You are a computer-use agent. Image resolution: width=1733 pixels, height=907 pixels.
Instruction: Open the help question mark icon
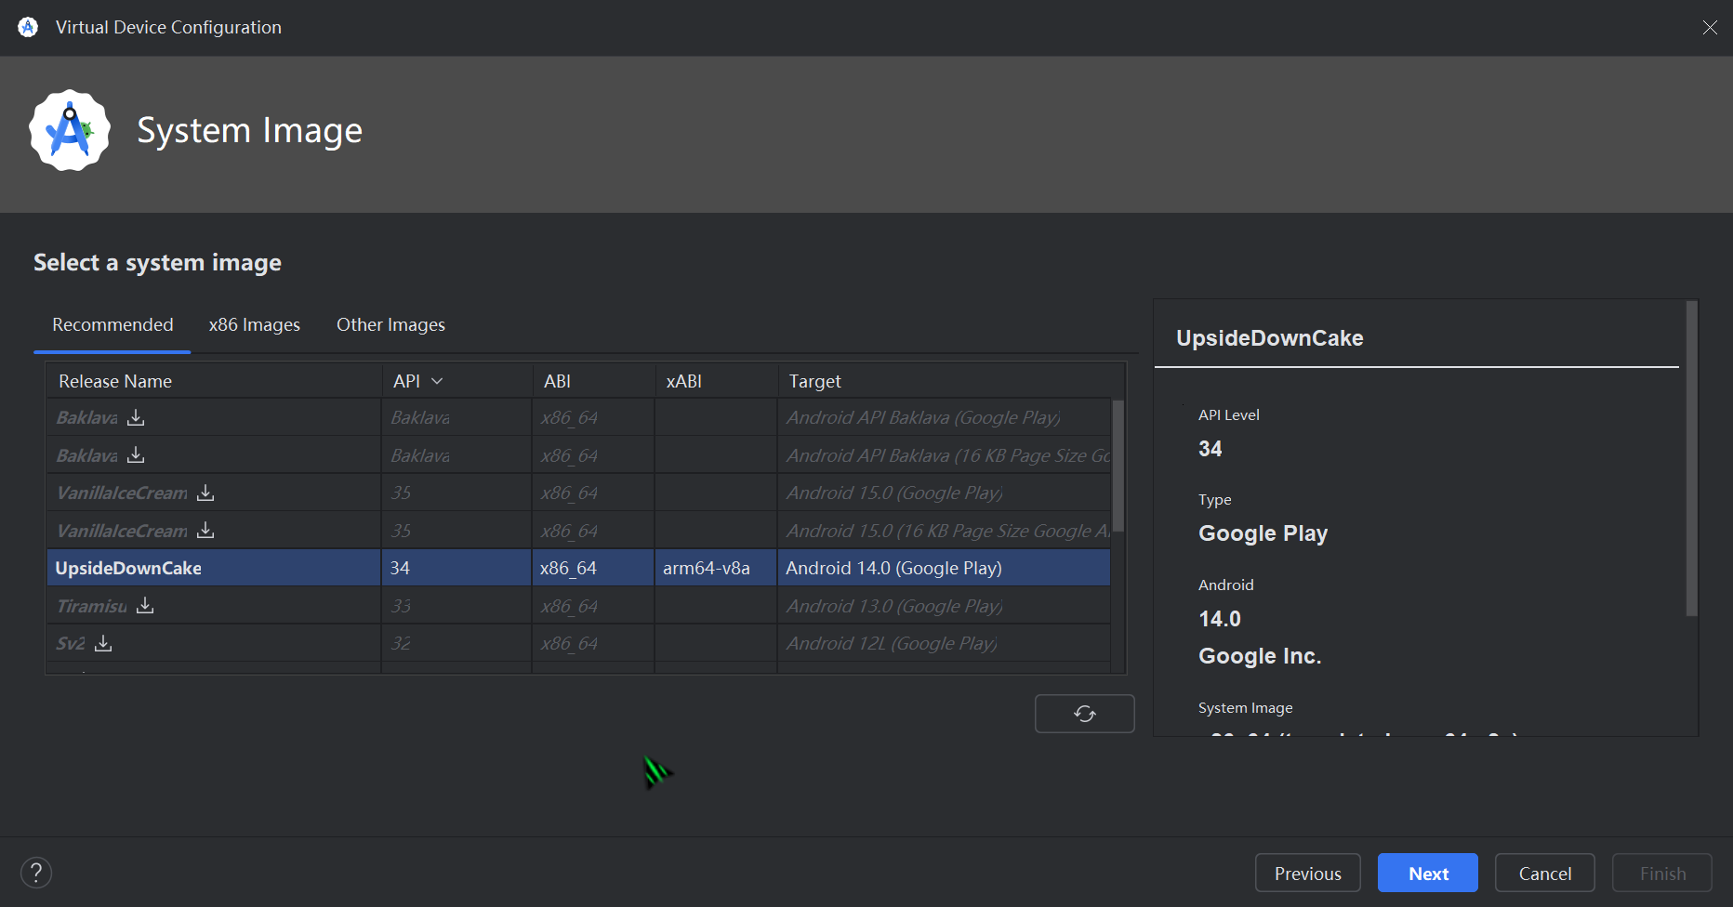36,873
